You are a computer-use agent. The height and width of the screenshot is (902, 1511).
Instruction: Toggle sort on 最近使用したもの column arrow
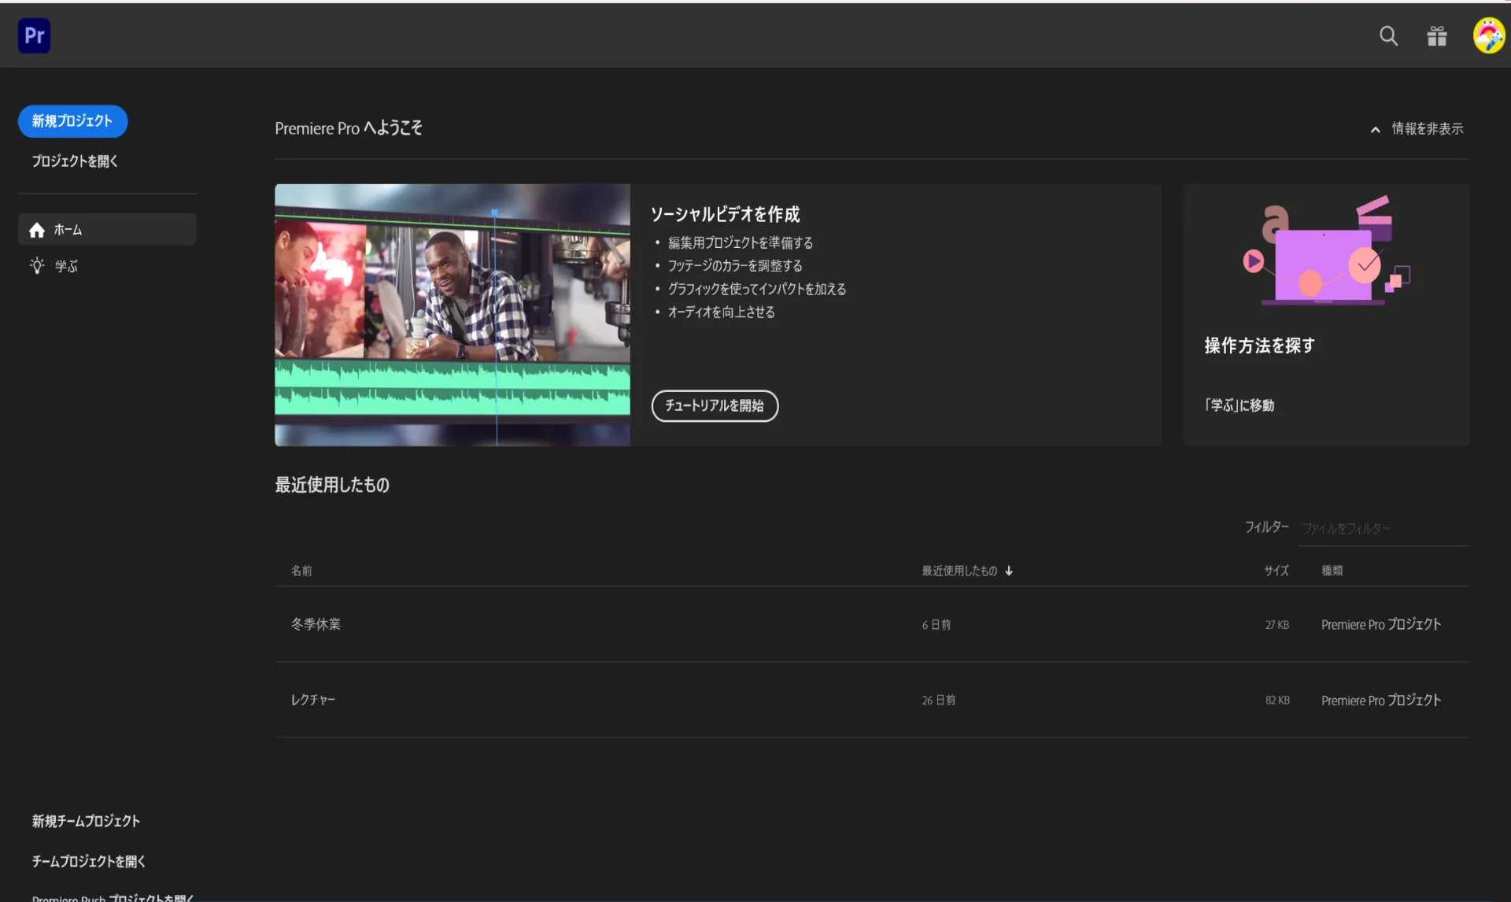[1009, 571]
